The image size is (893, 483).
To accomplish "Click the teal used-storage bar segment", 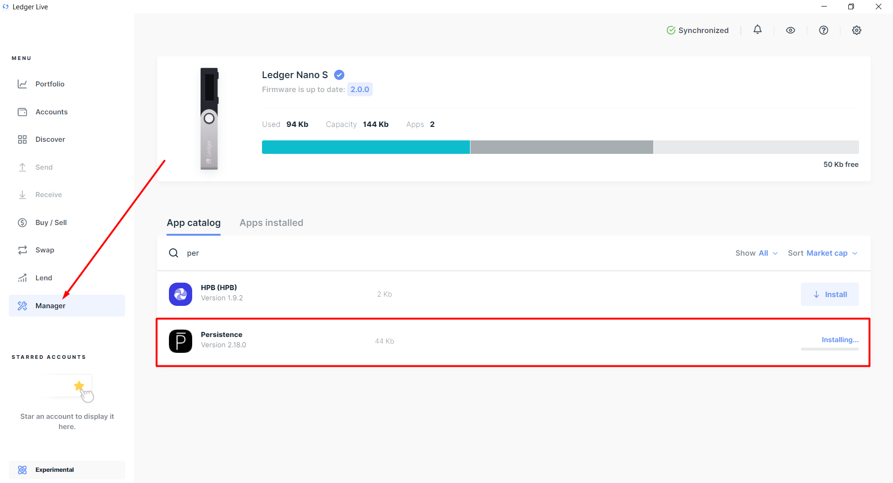I will pyautogui.click(x=366, y=147).
